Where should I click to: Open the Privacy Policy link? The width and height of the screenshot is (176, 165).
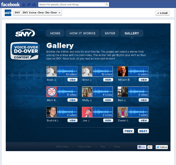click(84, 147)
